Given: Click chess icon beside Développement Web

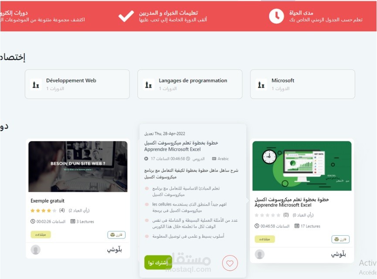Looking at the screenshot, I should (x=36, y=85).
